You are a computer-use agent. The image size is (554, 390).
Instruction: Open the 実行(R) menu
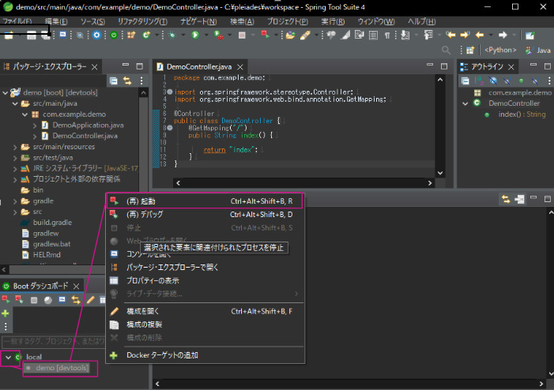333,21
